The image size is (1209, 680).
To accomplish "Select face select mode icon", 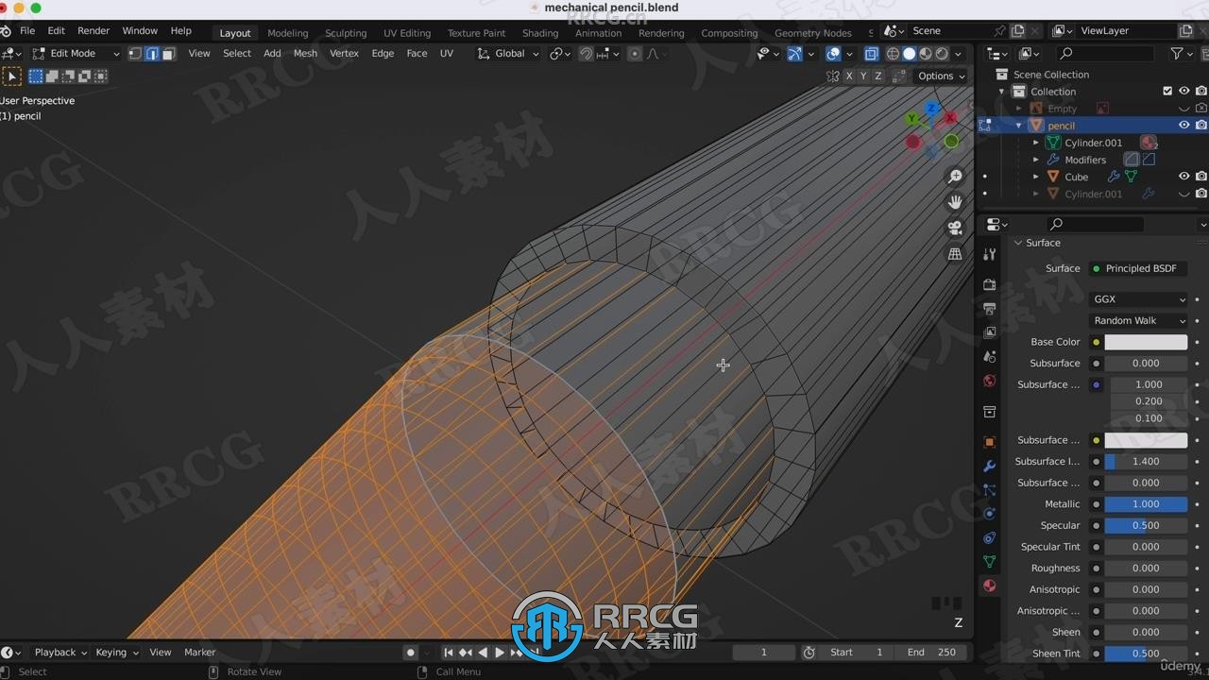I will tap(168, 54).
